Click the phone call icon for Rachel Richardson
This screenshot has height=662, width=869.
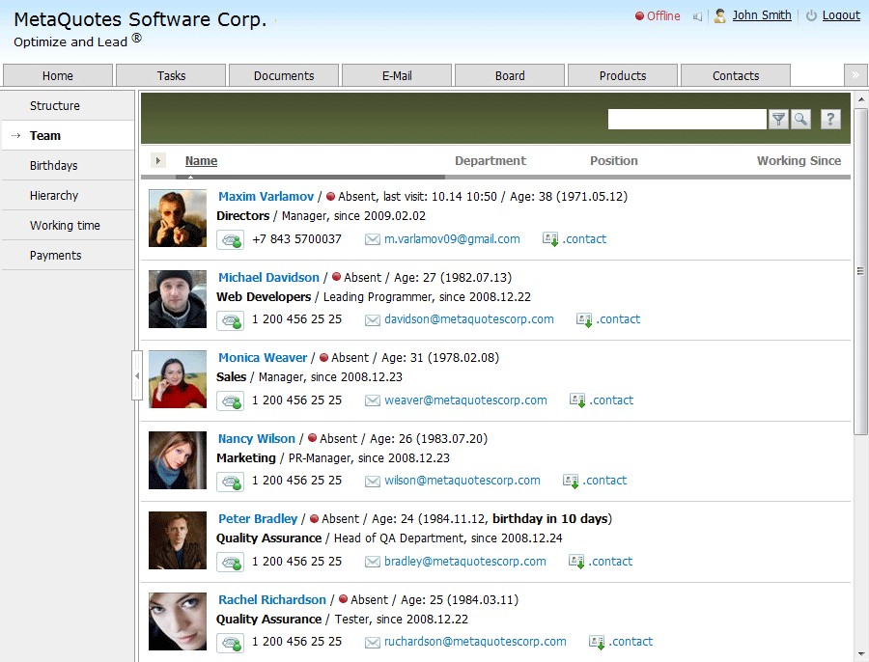[230, 643]
